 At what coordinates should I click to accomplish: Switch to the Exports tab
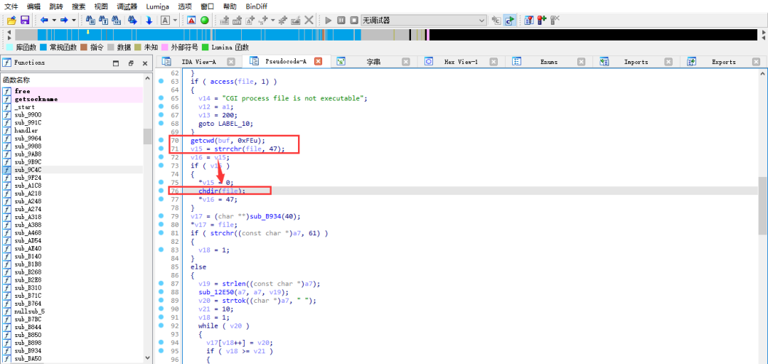tap(723, 63)
